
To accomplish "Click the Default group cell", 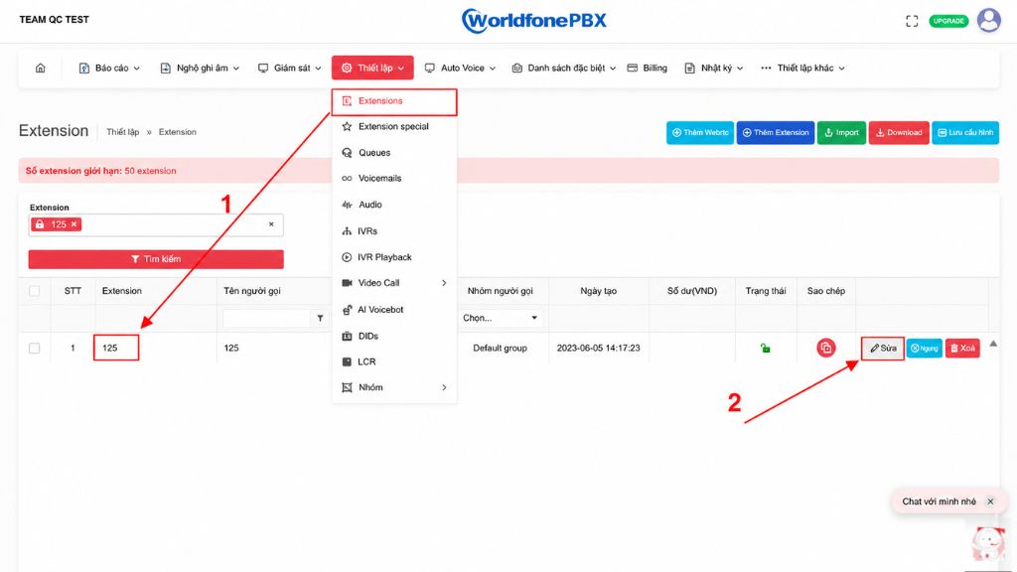I will [x=500, y=349].
